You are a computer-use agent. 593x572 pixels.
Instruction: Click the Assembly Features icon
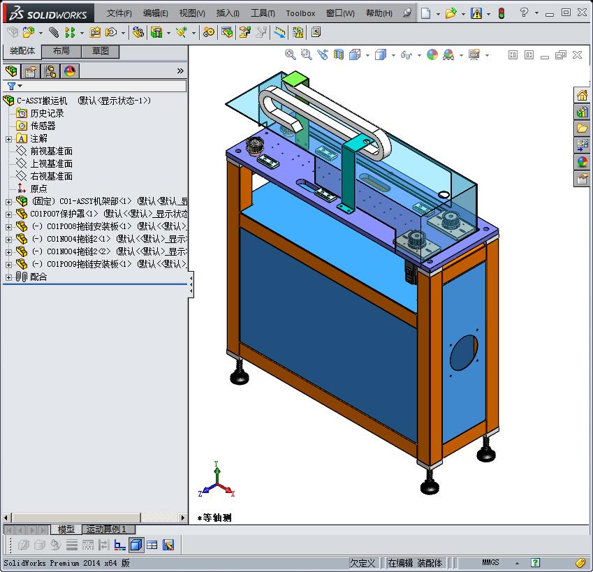pos(156,33)
